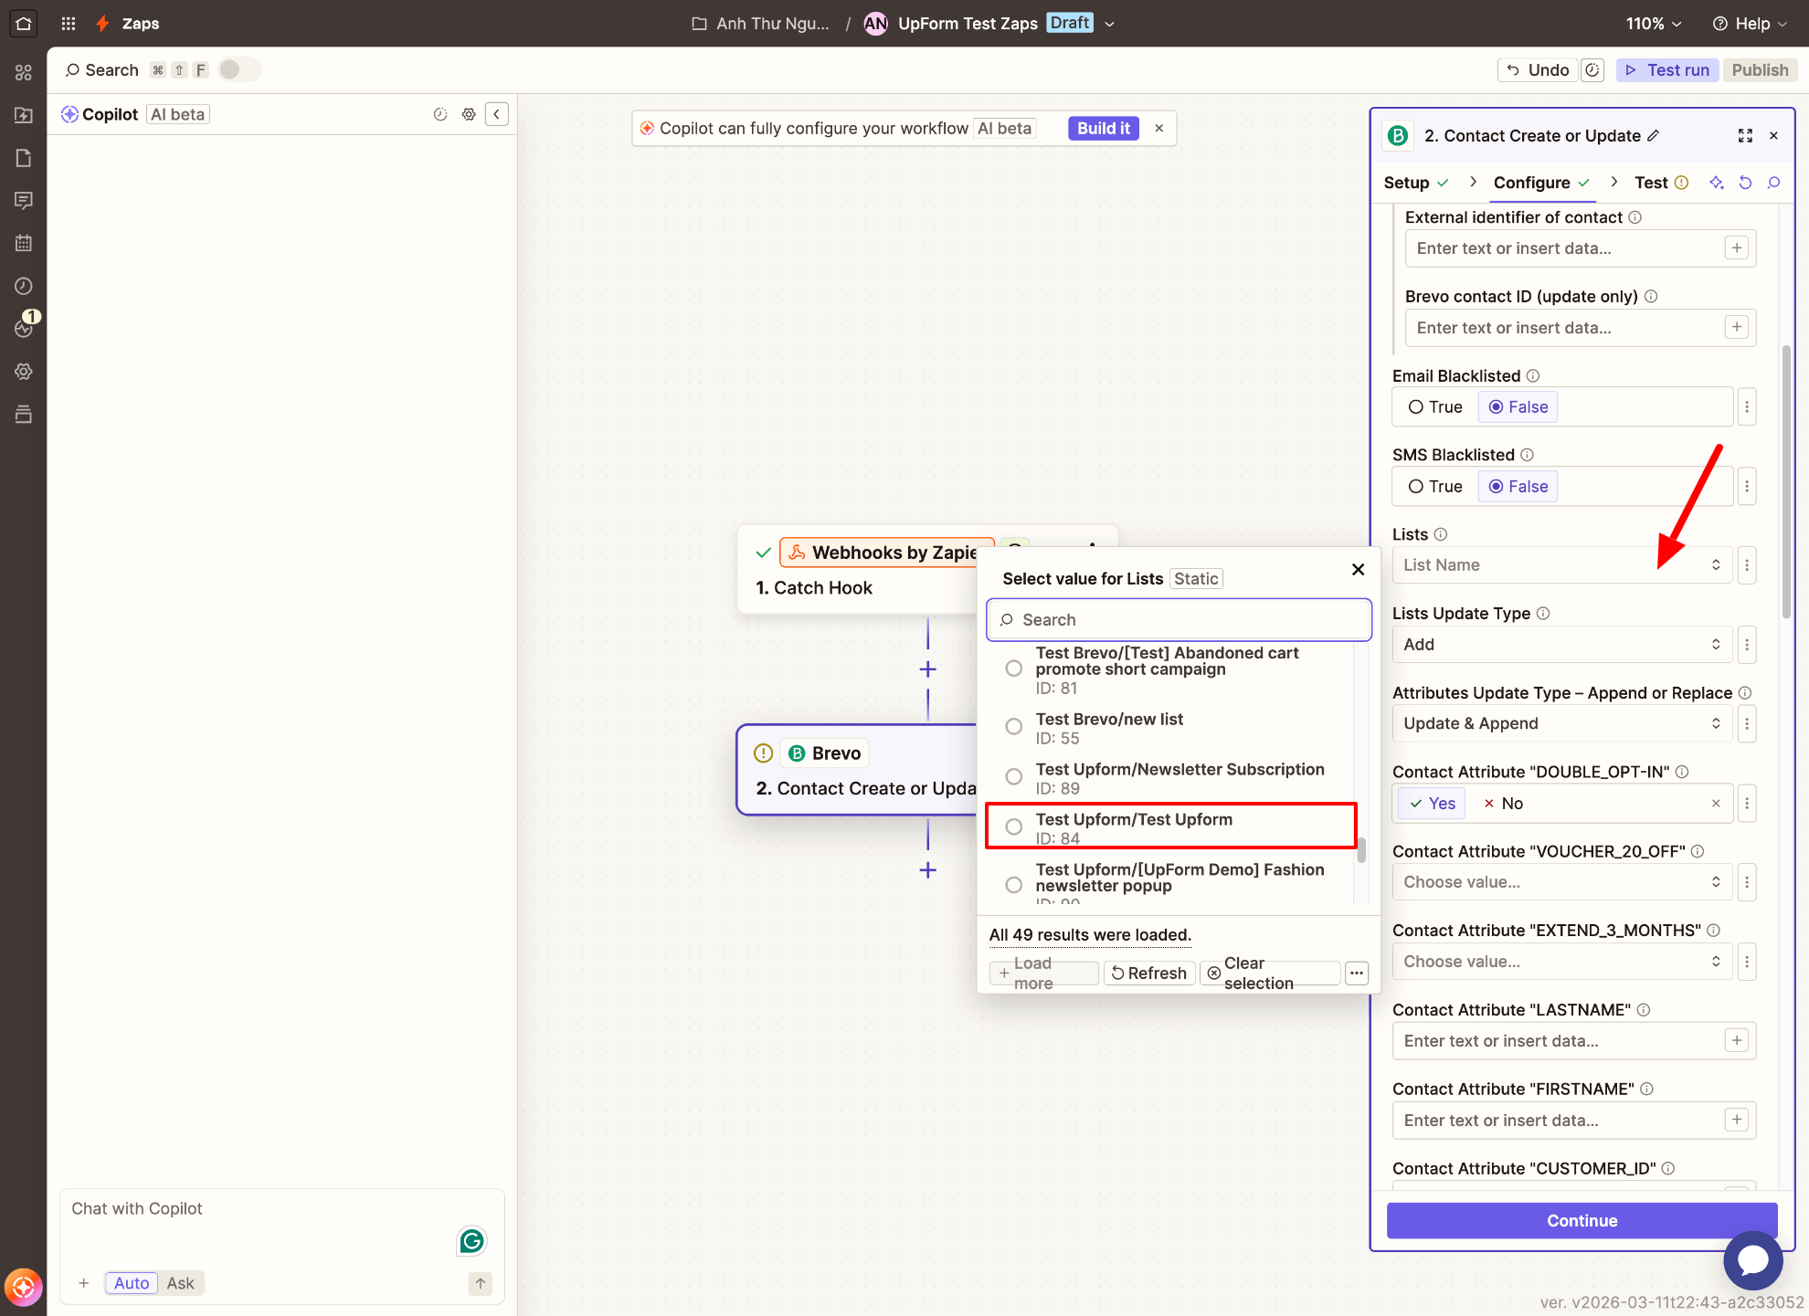Expand the zap title options chevron
1809x1316 pixels.
click(1110, 24)
